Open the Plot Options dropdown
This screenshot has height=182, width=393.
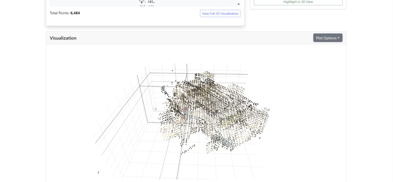(x=328, y=38)
